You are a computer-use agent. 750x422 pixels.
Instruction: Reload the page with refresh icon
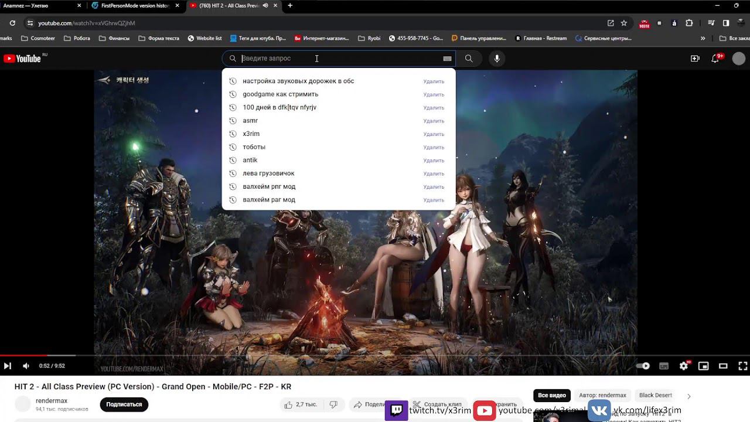(12, 23)
